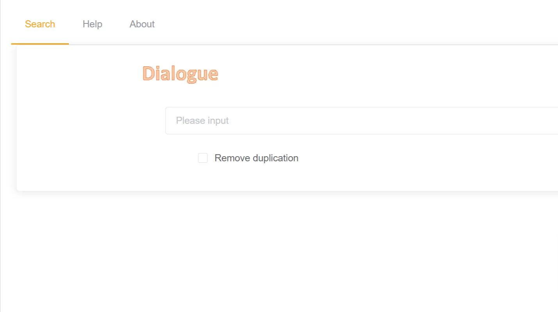Viewport: 558px width, 312px height.
Task: Click the orange-highlighted Search navigation item
Action: (40, 24)
